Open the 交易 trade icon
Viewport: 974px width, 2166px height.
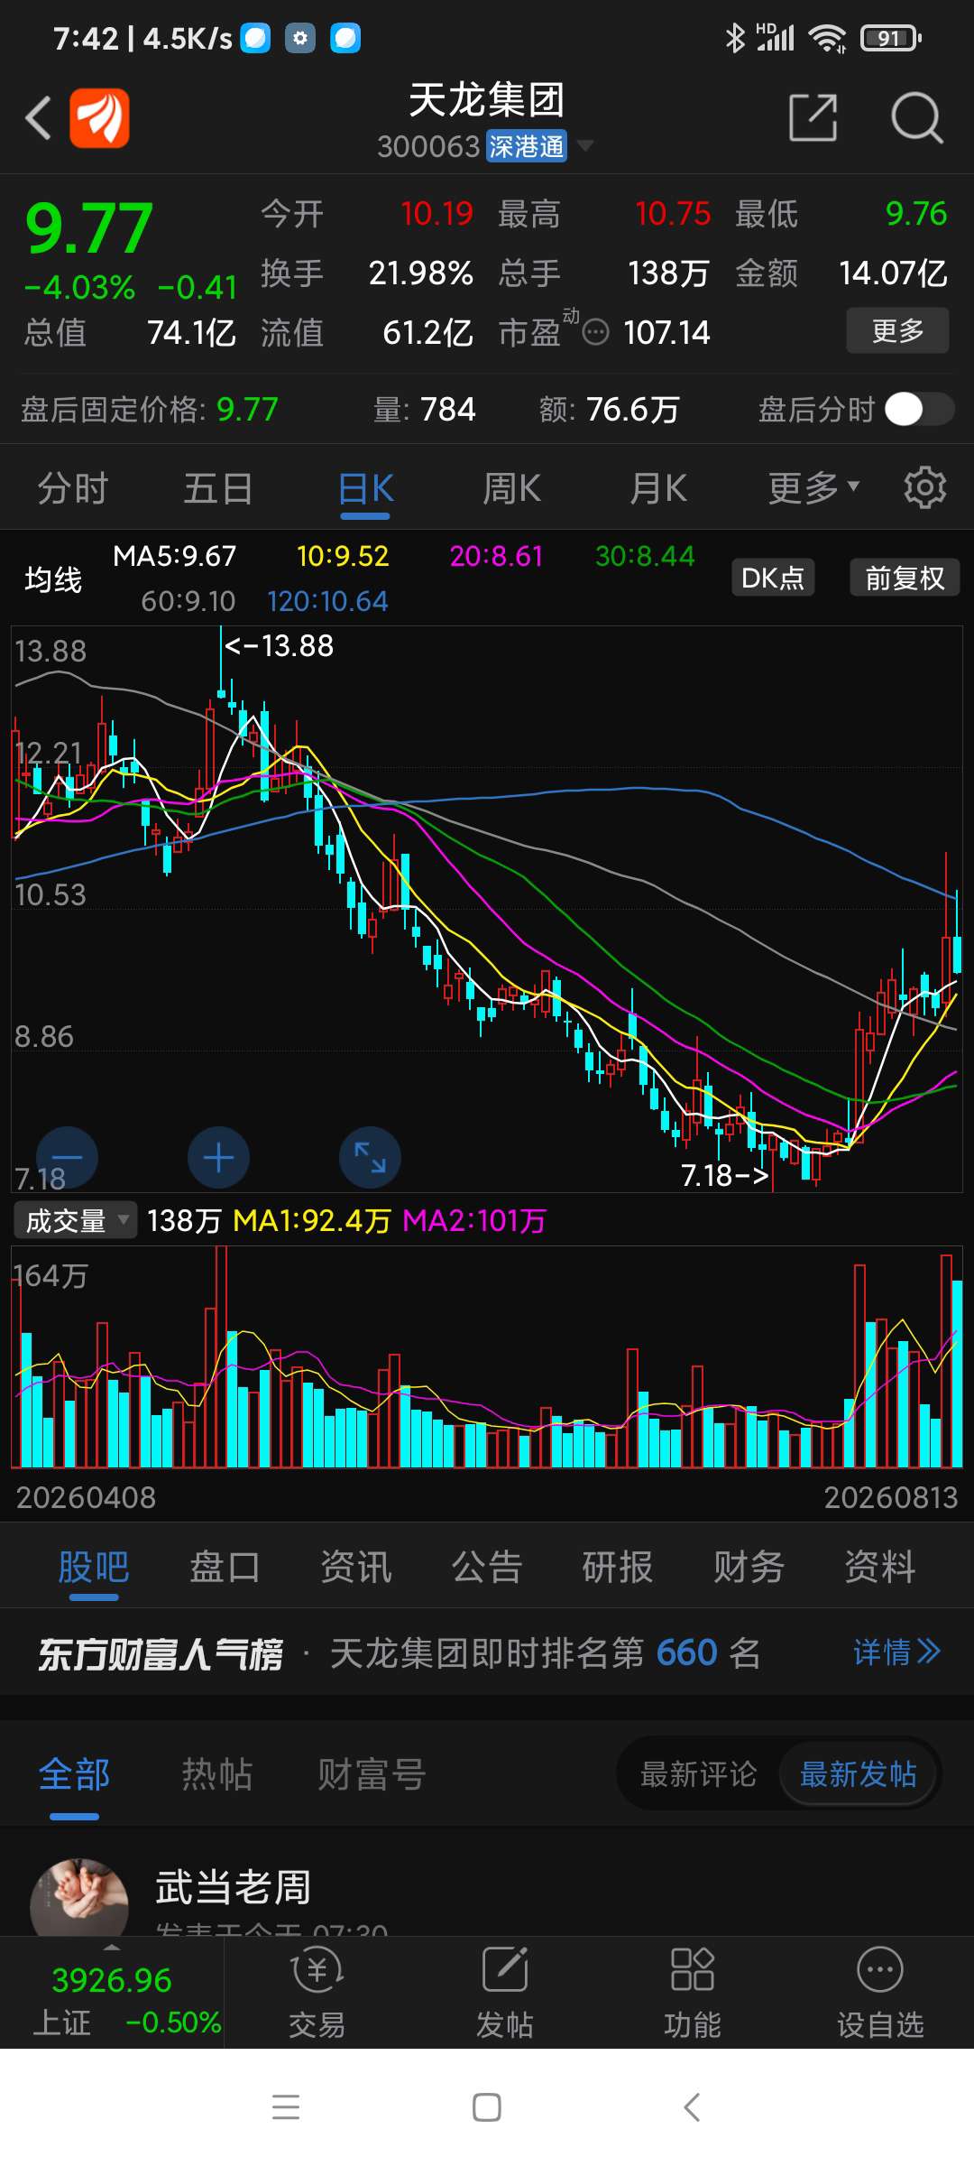317,1992
